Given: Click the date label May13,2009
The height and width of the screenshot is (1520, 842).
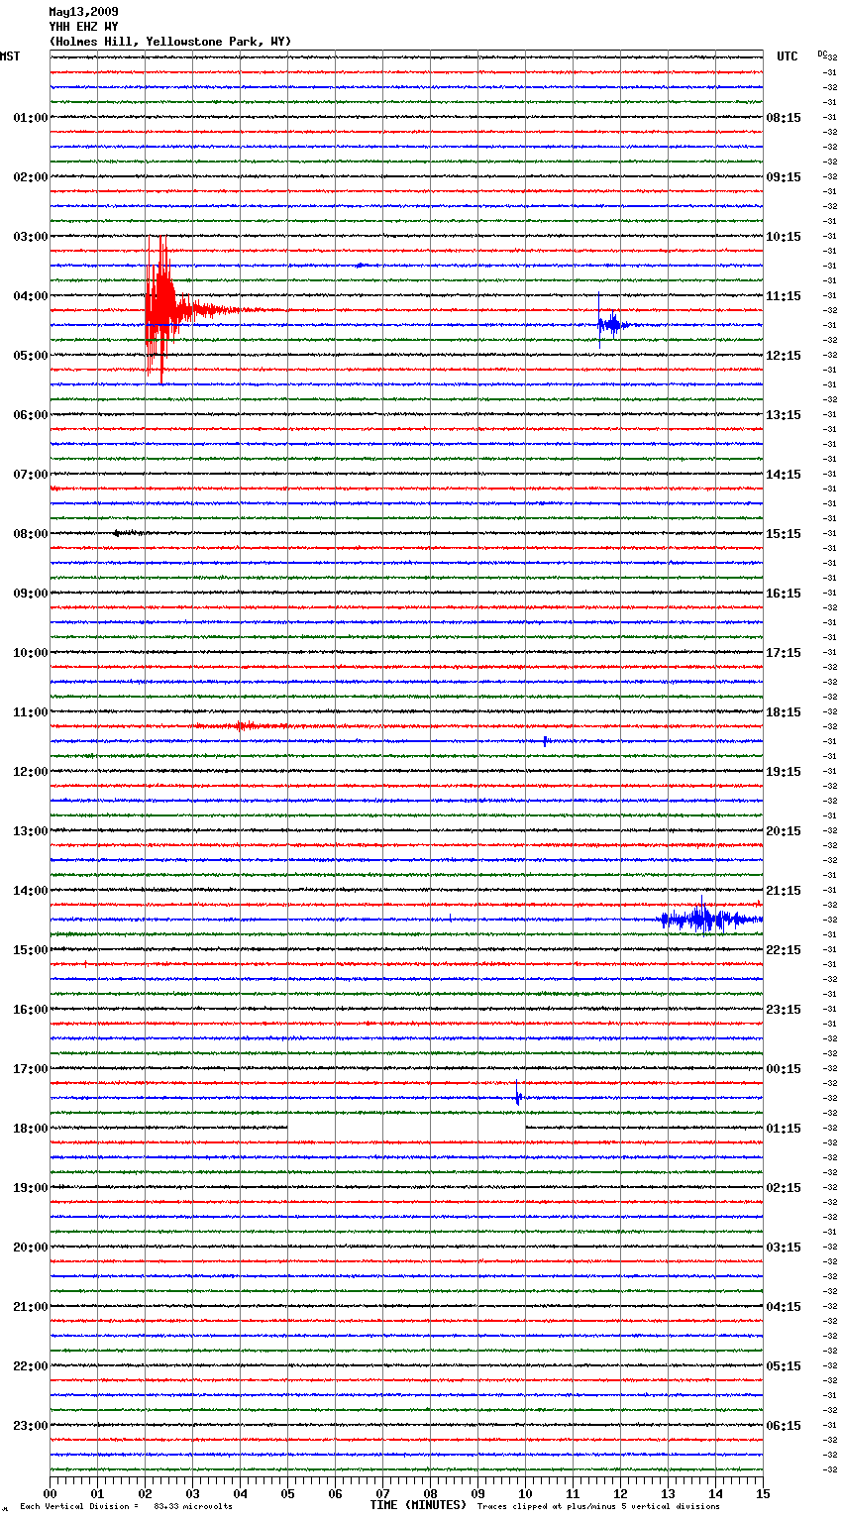Looking at the screenshot, I should (83, 12).
